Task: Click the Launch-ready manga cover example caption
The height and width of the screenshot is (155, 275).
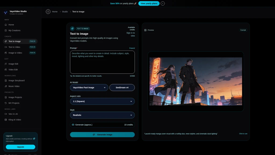Action: point(181,134)
